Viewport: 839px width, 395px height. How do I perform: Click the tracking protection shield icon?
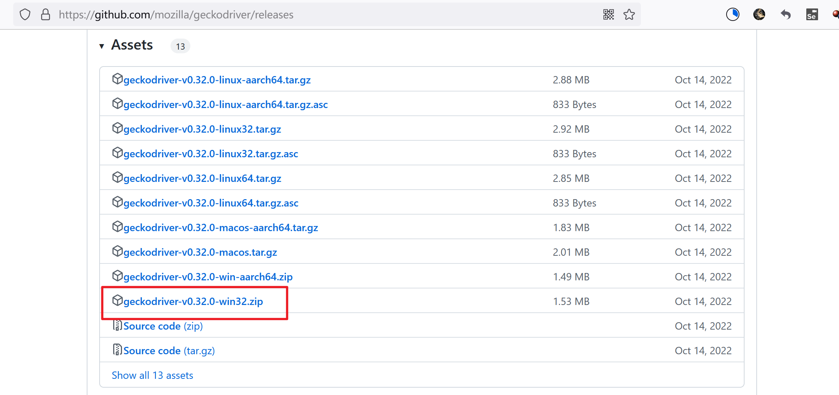(x=25, y=15)
